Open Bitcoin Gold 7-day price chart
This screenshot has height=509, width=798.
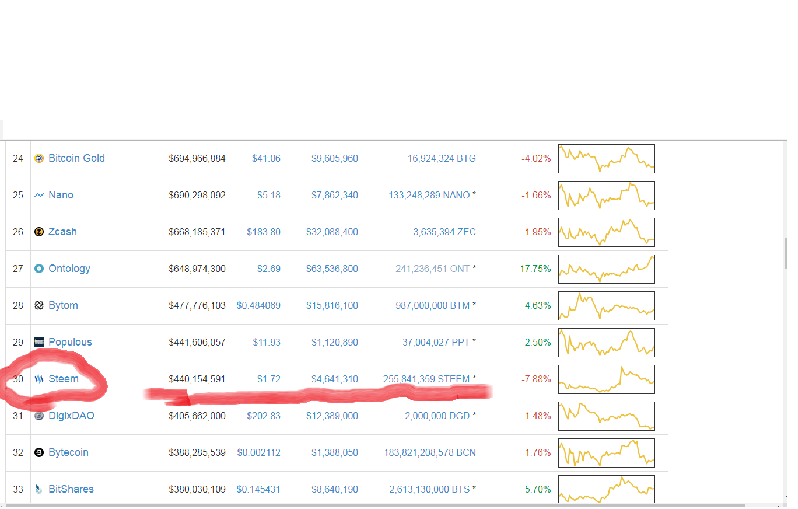(607, 159)
